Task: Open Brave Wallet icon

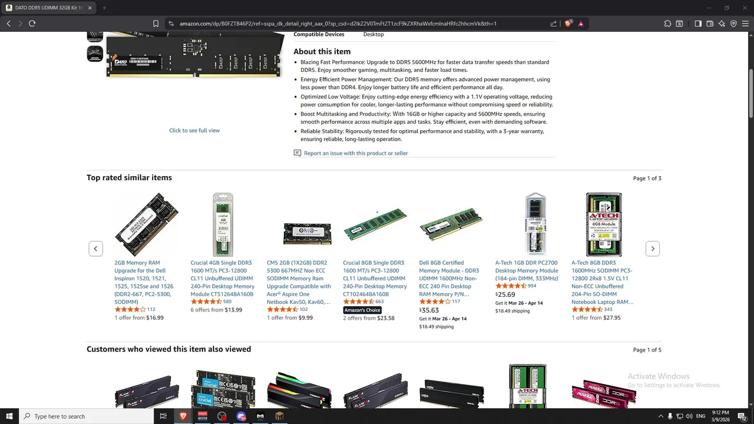Action: 710,24
